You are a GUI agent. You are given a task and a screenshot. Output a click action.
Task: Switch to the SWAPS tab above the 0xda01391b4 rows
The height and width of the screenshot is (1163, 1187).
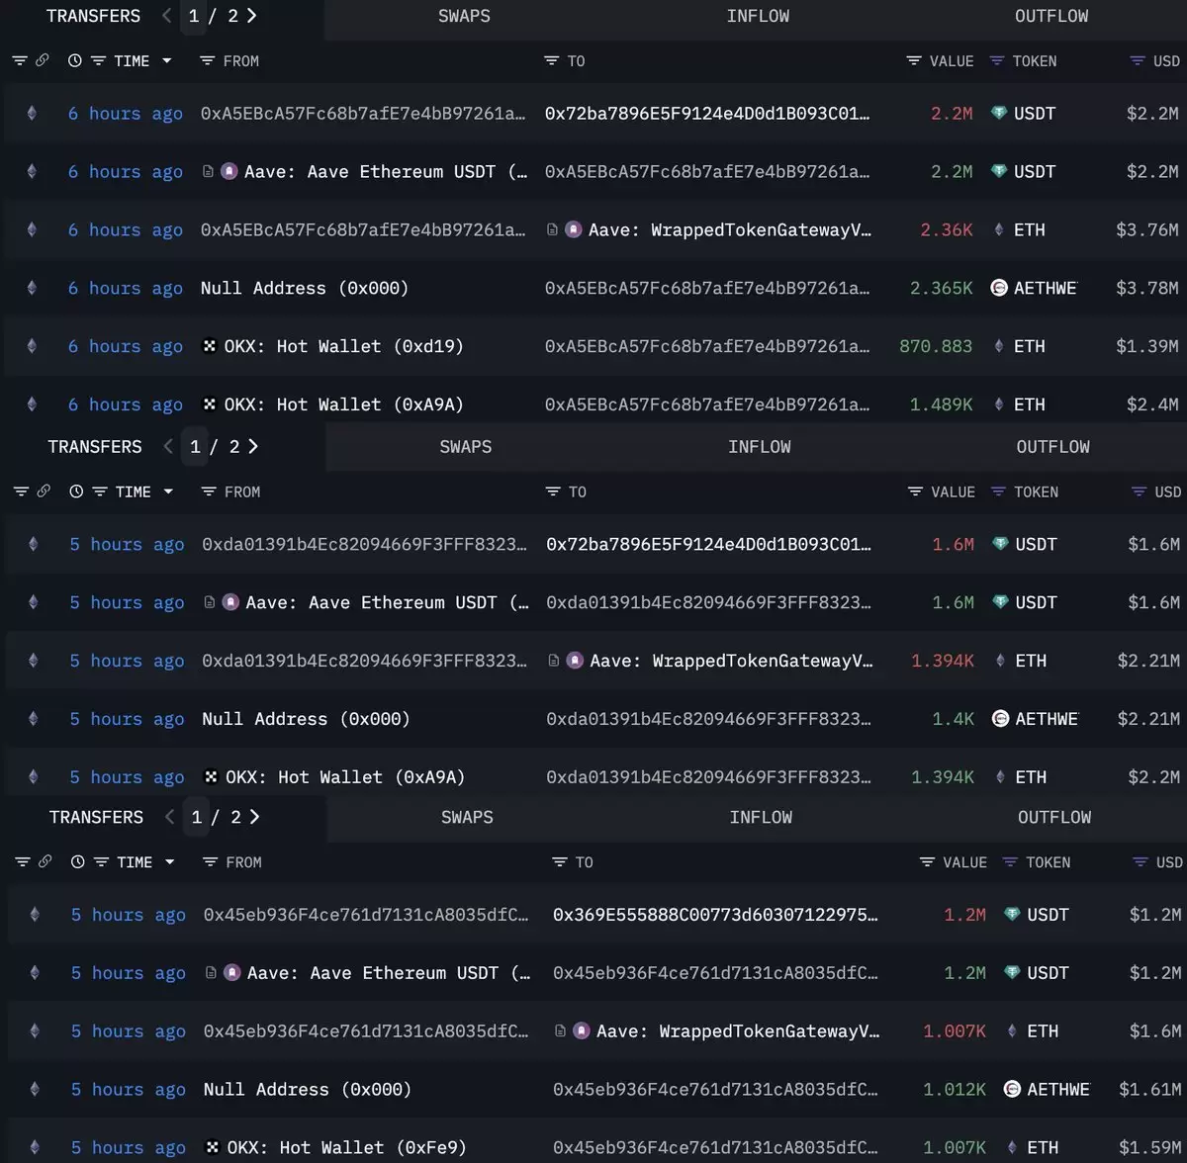[465, 447]
